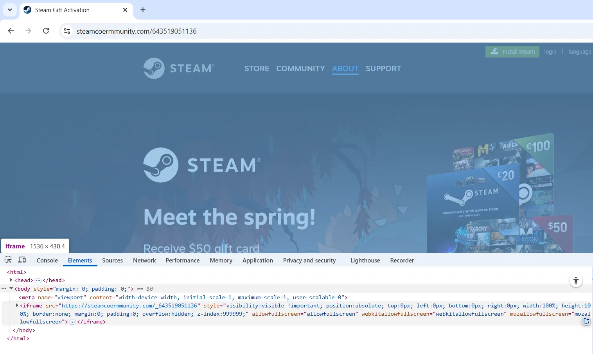Open the body row actions ellipsis
593x354 pixels.
(4, 289)
